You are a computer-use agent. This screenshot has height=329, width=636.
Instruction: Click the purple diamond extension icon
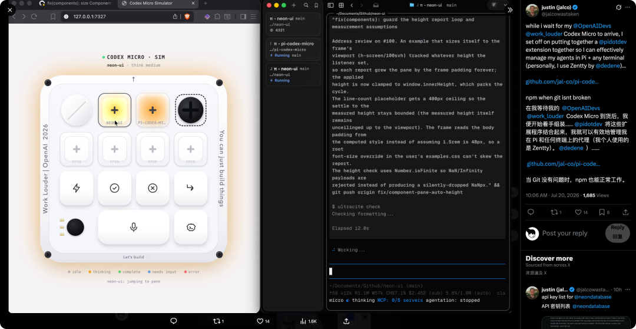coord(207,17)
